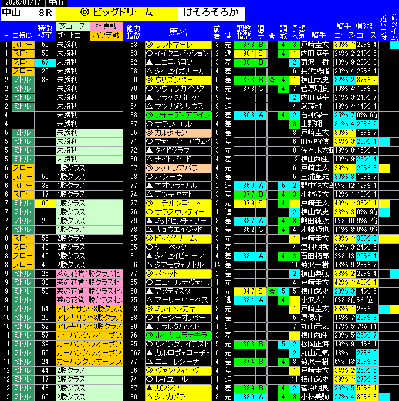Viewport: 399px width, 401px height.
Task: Select the 2026/01/17 date tab
Action: (22, 2)
